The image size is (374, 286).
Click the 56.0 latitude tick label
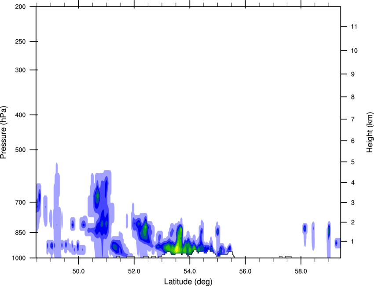(245, 271)
